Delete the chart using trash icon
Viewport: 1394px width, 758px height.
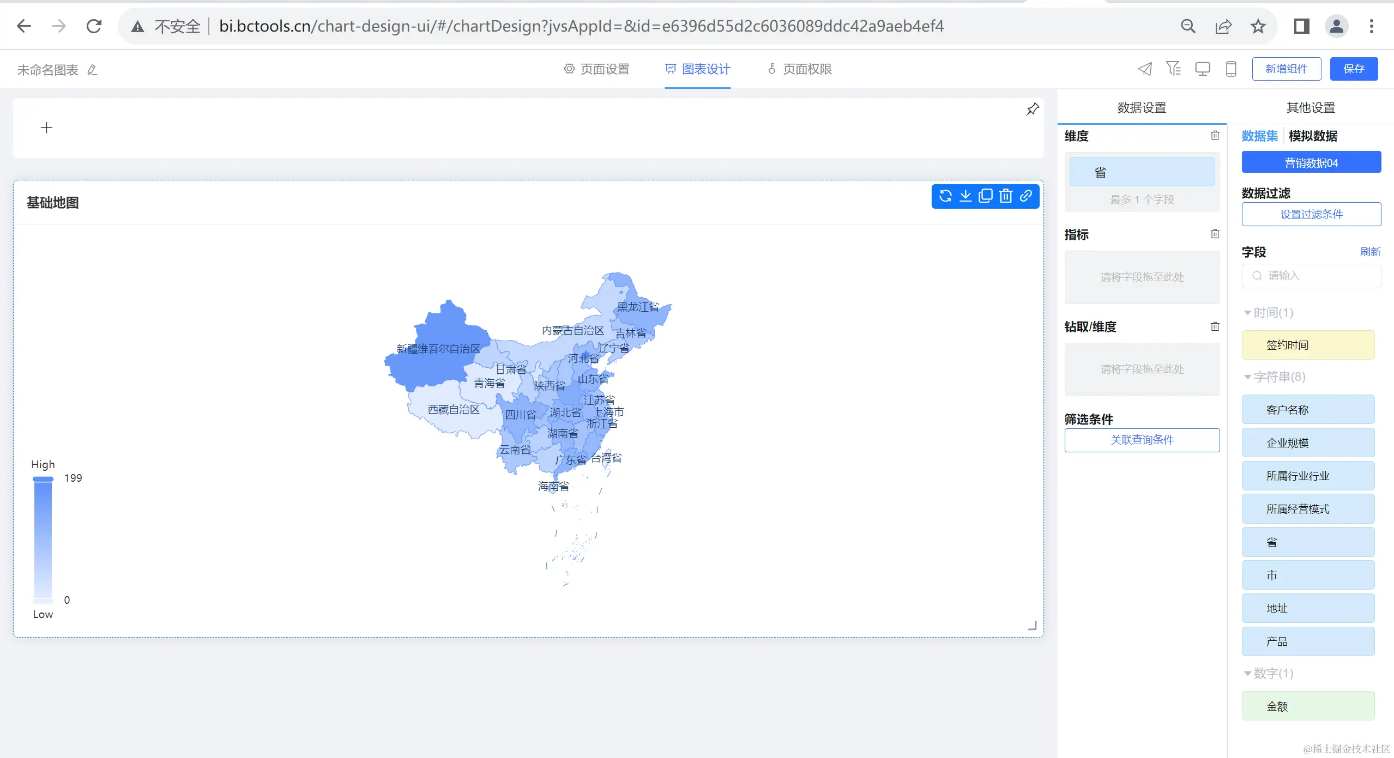coord(1006,196)
